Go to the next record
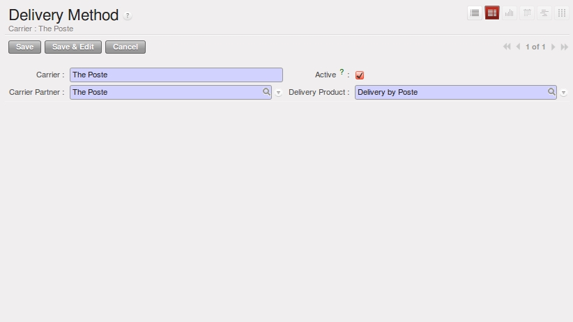 (x=553, y=47)
